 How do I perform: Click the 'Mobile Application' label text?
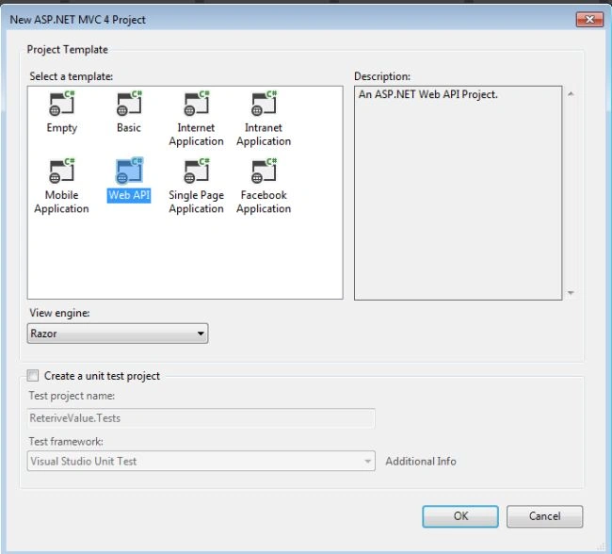(x=61, y=202)
